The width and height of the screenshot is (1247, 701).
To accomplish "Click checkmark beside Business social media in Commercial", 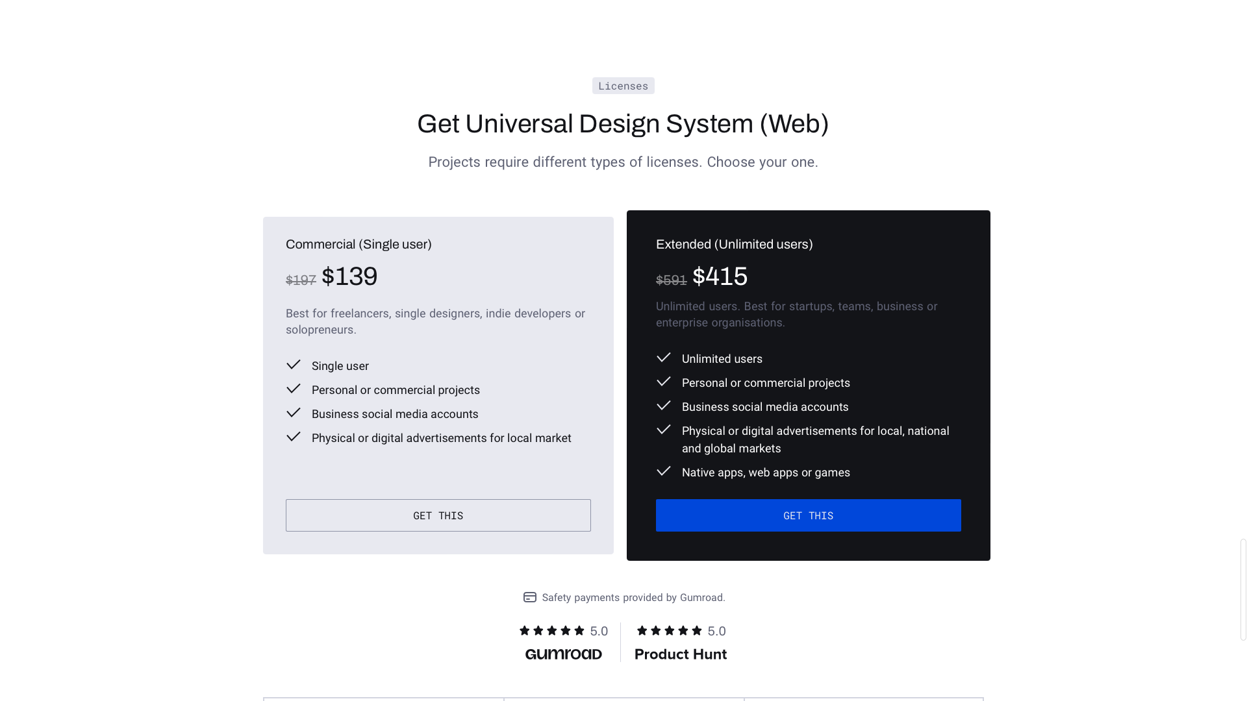I will pos(294,413).
